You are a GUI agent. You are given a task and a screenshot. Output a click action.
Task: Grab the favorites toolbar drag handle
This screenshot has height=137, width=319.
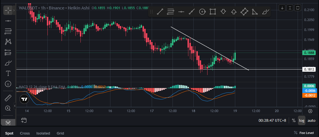click(151, 12)
